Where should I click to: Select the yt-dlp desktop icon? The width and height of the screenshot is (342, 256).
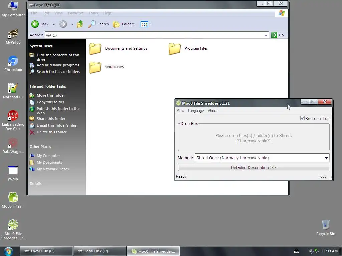tap(13, 173)
